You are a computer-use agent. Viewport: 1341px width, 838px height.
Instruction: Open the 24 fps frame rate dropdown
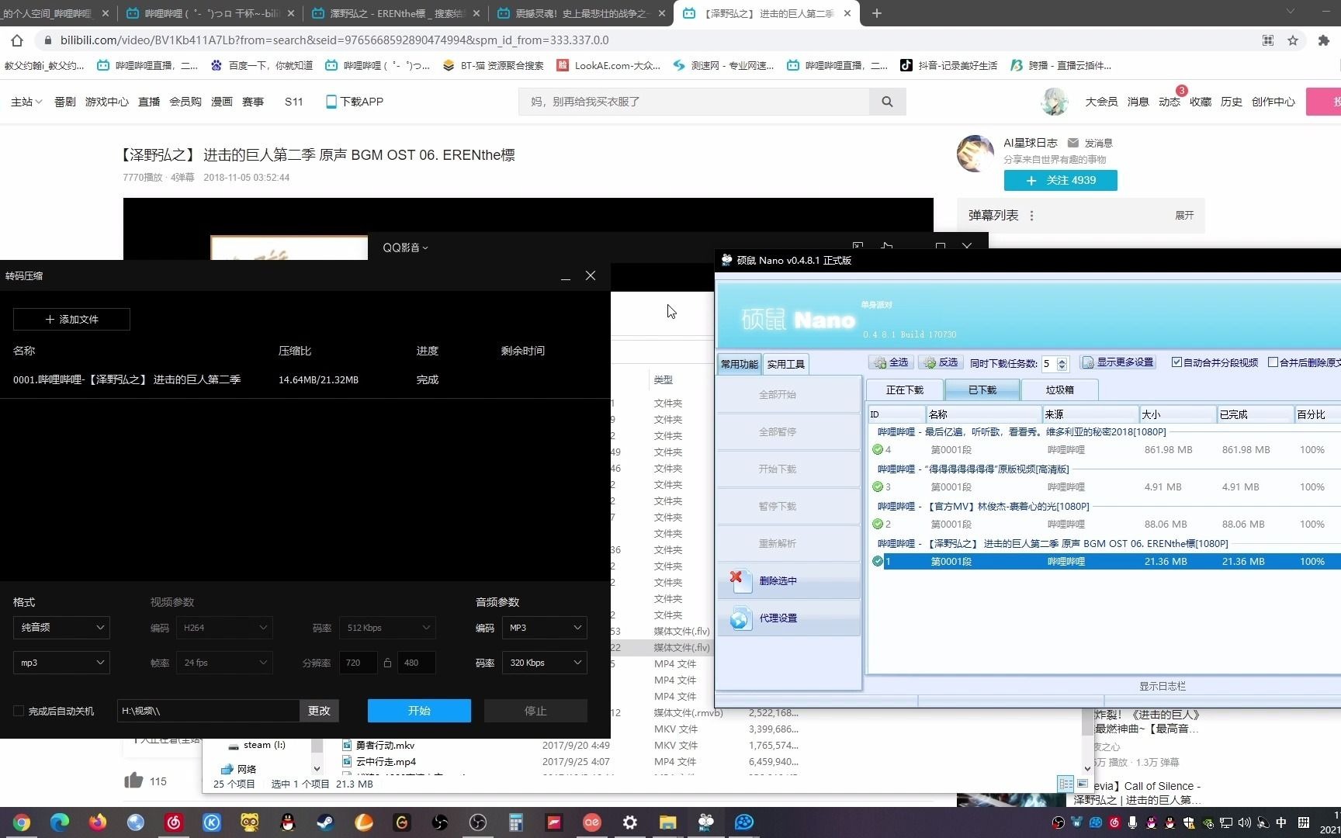point(224,663)
